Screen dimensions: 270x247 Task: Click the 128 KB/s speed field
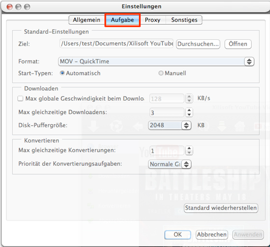tap(167, 99)
